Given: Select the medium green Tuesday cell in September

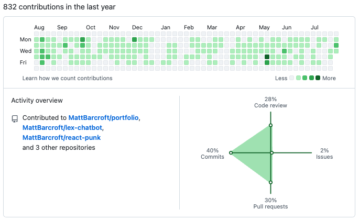Looking at the screenshot, I should pyautogui.click(x=66, y=46).
